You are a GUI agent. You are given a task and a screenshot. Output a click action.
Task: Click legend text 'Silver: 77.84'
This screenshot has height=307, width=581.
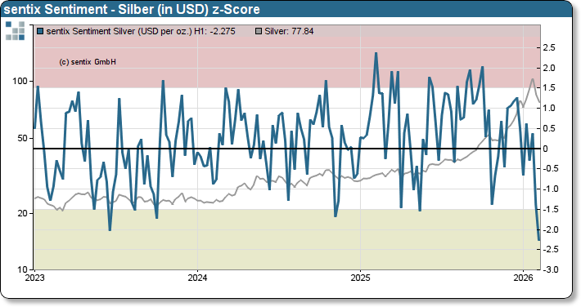pos(289,32)
